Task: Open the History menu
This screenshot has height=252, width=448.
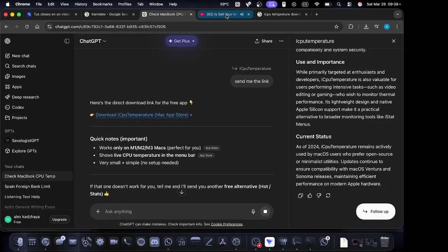Action: 81,4
